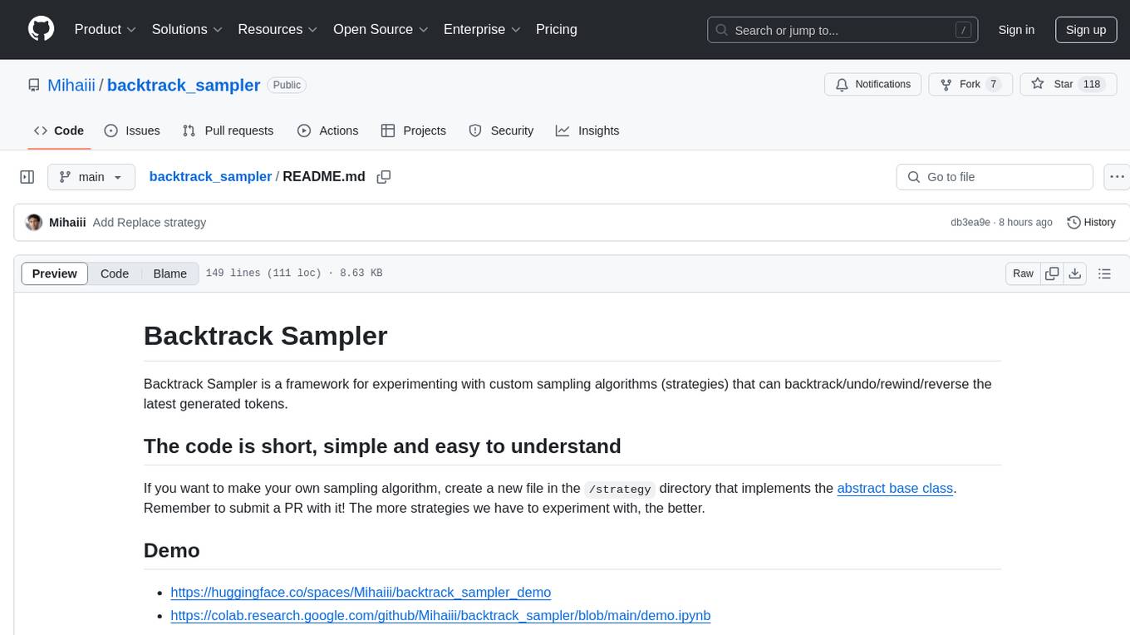
Task: Open the Pull requests tab
Action: pos(228,130)
